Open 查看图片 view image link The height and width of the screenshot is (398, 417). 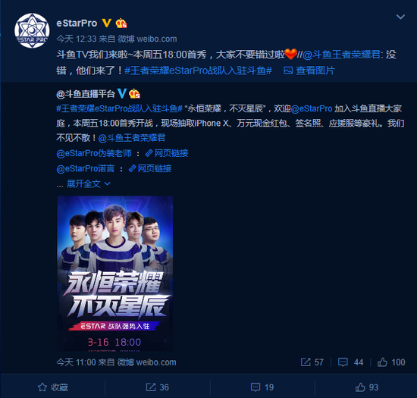point(309,71)
